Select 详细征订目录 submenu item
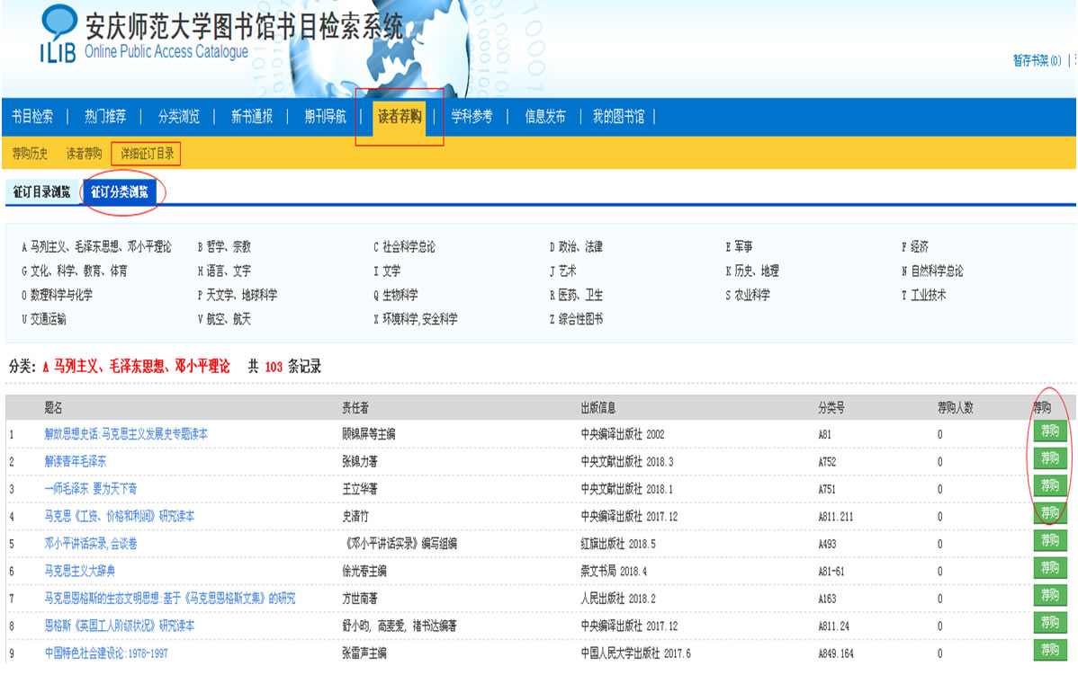Viewport: 1078px width, 675px height. click(148, 154)
